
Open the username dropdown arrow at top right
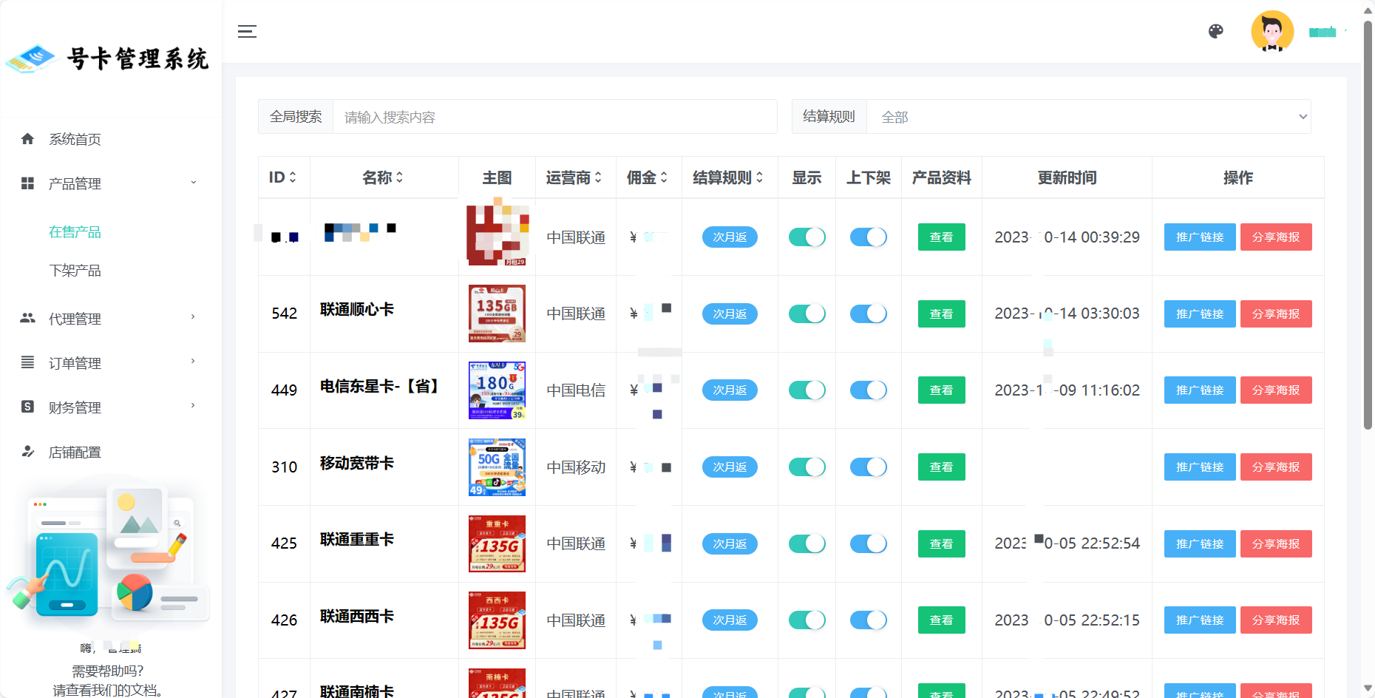pyautogui.click(x=1345, y=31)
